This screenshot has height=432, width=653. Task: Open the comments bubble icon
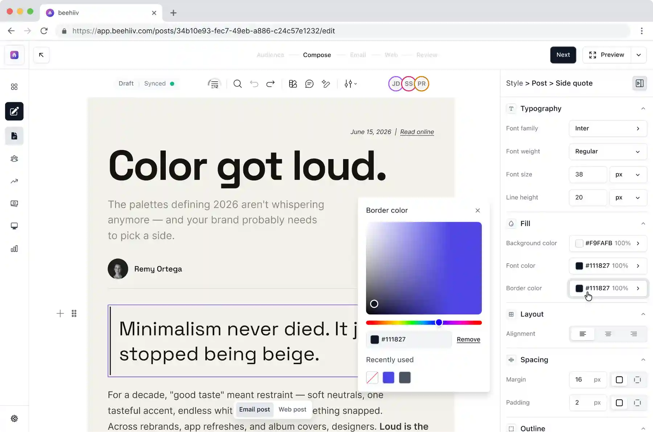pos(309,84)
